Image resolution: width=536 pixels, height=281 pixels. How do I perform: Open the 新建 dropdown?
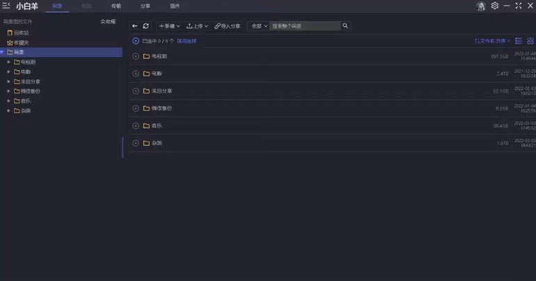169,26
